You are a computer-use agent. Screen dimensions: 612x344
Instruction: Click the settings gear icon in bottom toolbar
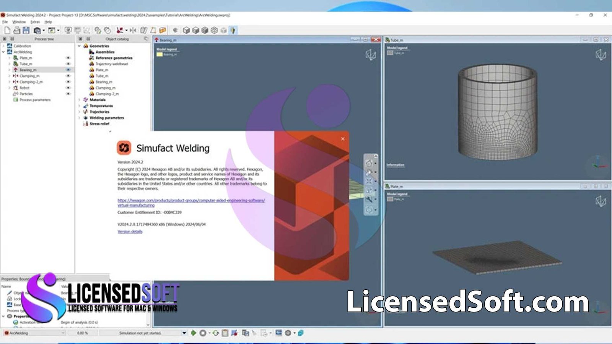point(288,333)
